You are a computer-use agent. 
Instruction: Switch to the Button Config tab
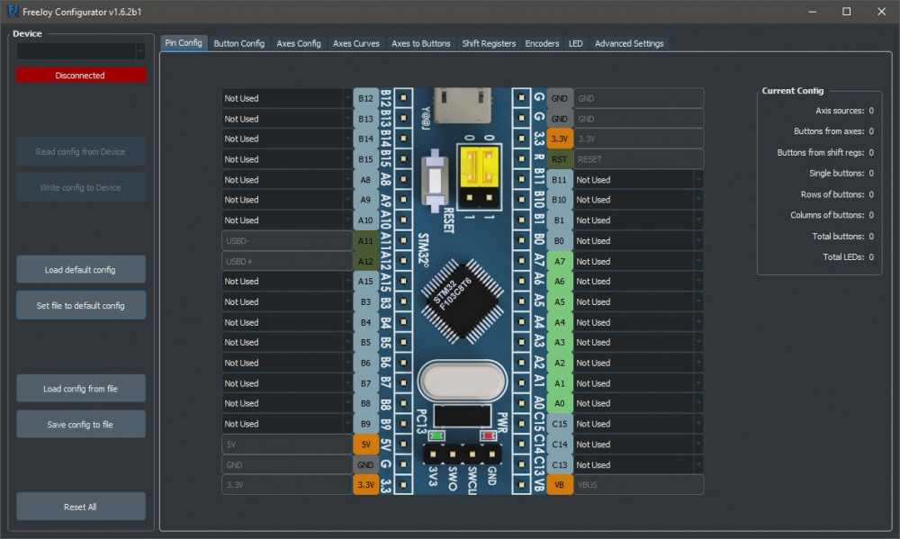[239, 43]
